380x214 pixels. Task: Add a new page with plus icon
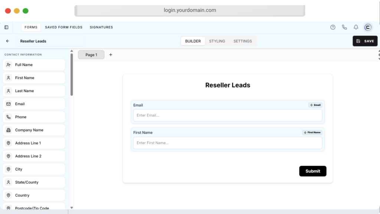111,55
